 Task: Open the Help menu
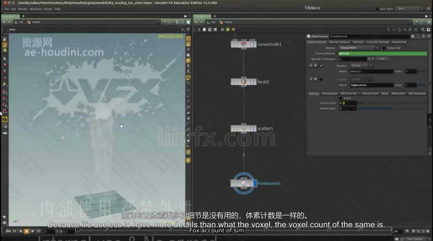click(57, 9)
